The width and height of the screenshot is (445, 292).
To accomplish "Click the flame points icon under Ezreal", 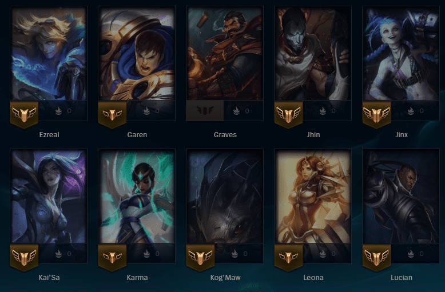I will [x=58, y=111].
